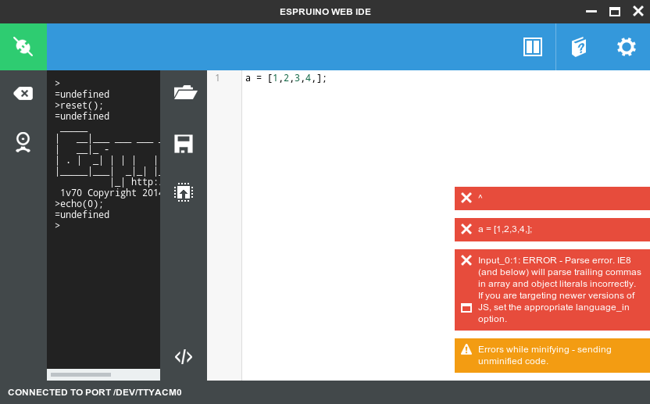Screen dimensions: 650x404
Task: Click the 'ESPRUINO WEB IDE' window title
Action: pos(326,12)
